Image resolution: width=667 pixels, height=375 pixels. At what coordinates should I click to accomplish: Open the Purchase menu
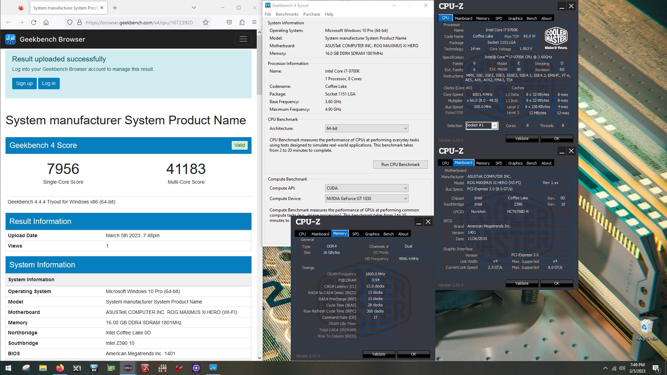pos(312,14)
